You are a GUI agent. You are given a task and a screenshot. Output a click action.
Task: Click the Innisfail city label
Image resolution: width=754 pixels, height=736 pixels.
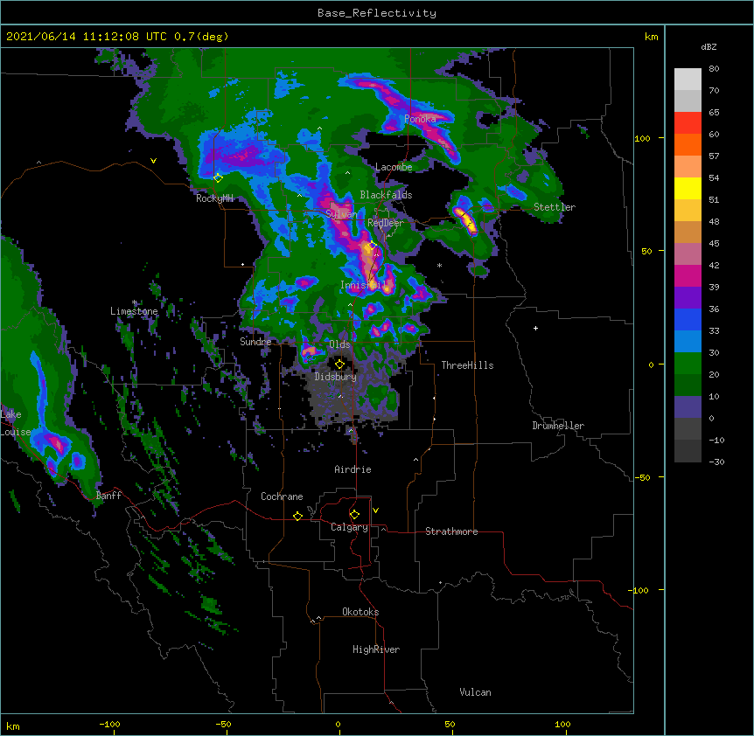[x=361, y=285]
